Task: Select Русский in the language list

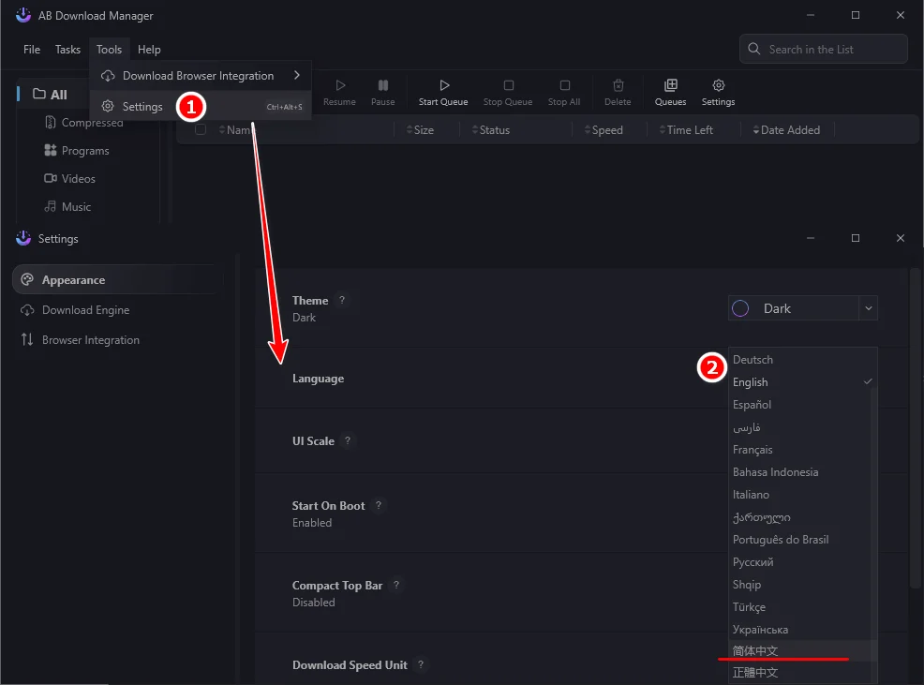Action: coord(801,562)
